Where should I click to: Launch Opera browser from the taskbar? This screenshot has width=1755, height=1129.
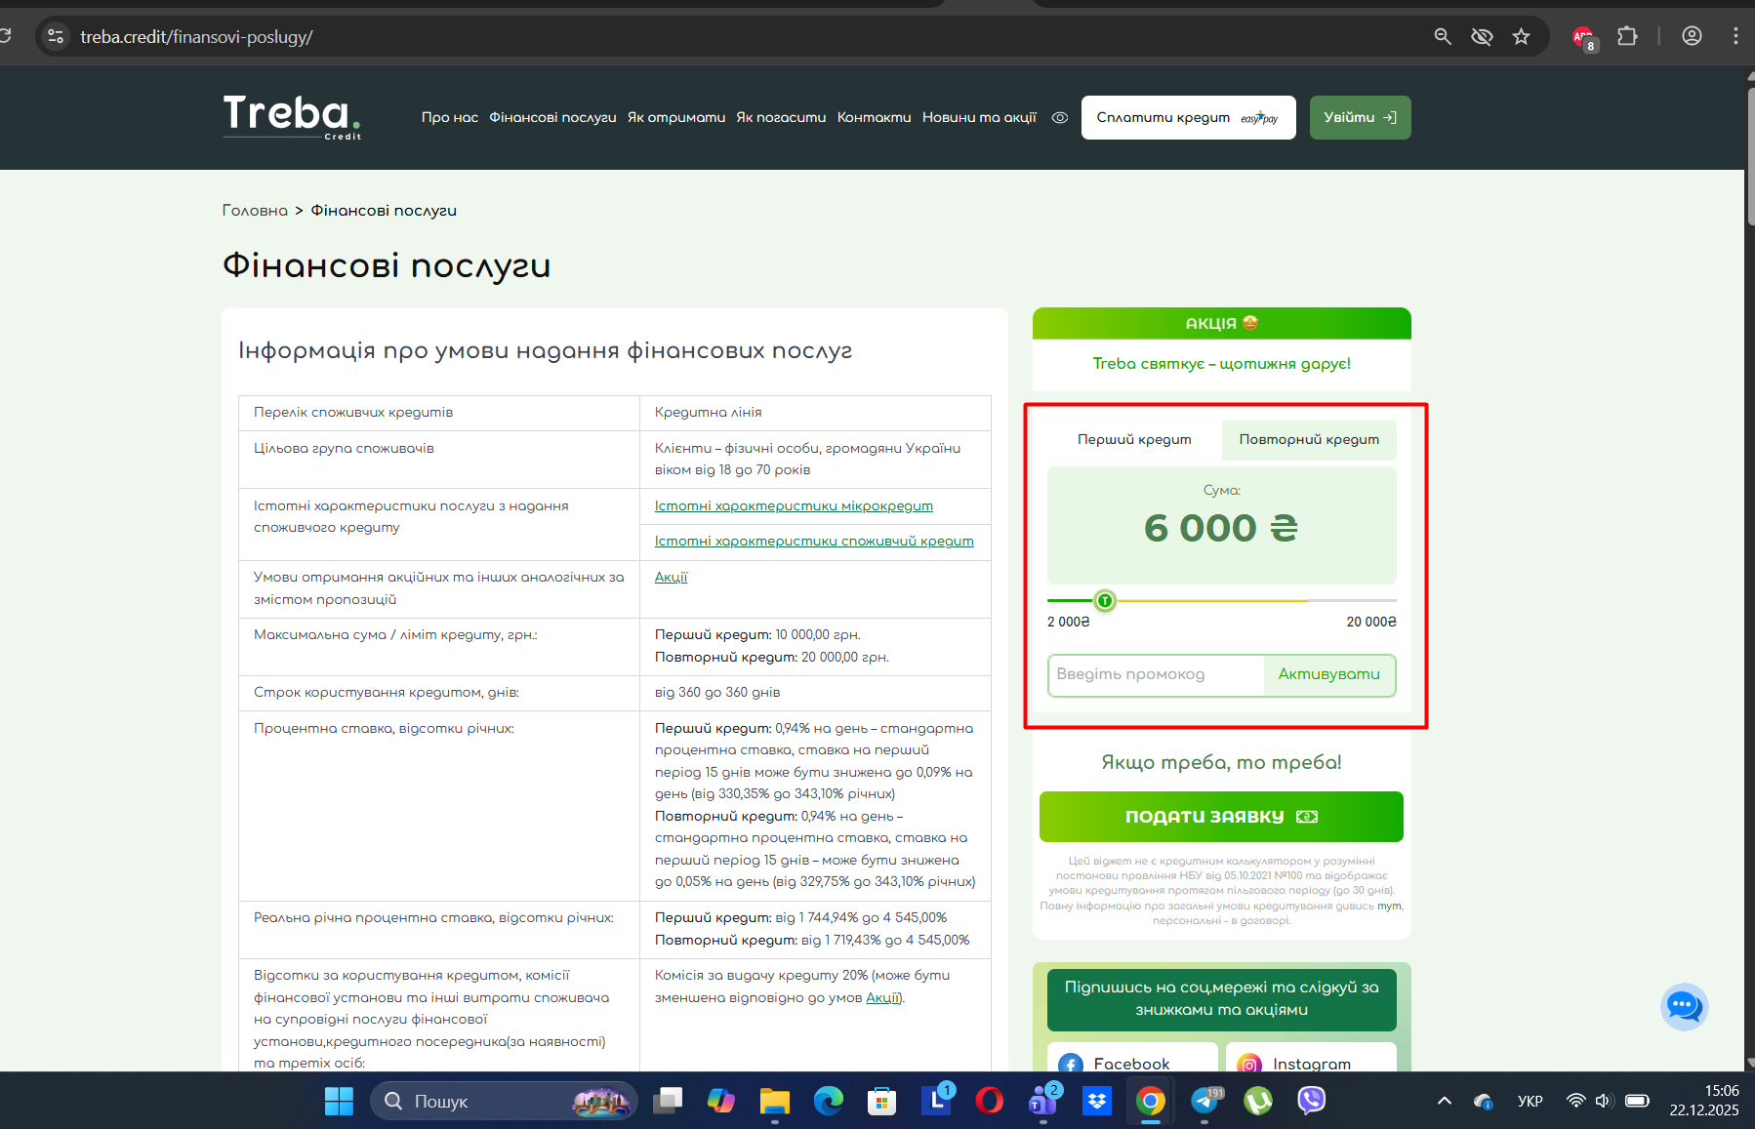click(x=990, y=1101)
